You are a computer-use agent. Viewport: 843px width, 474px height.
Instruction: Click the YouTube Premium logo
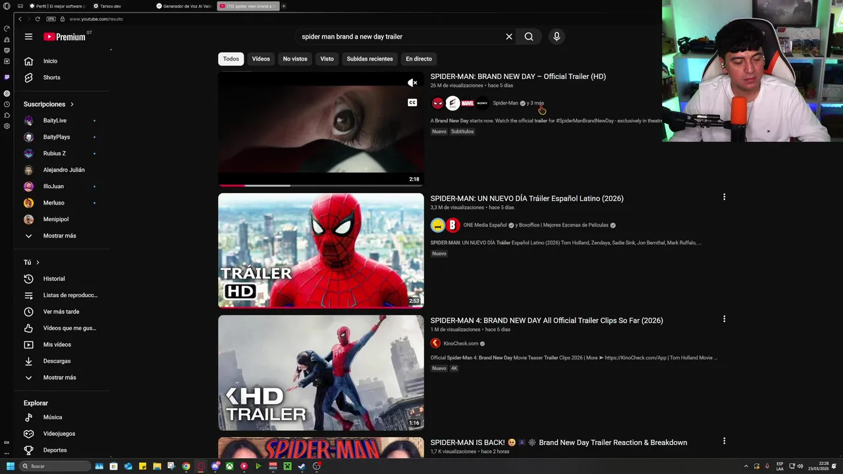pos(65,37)
